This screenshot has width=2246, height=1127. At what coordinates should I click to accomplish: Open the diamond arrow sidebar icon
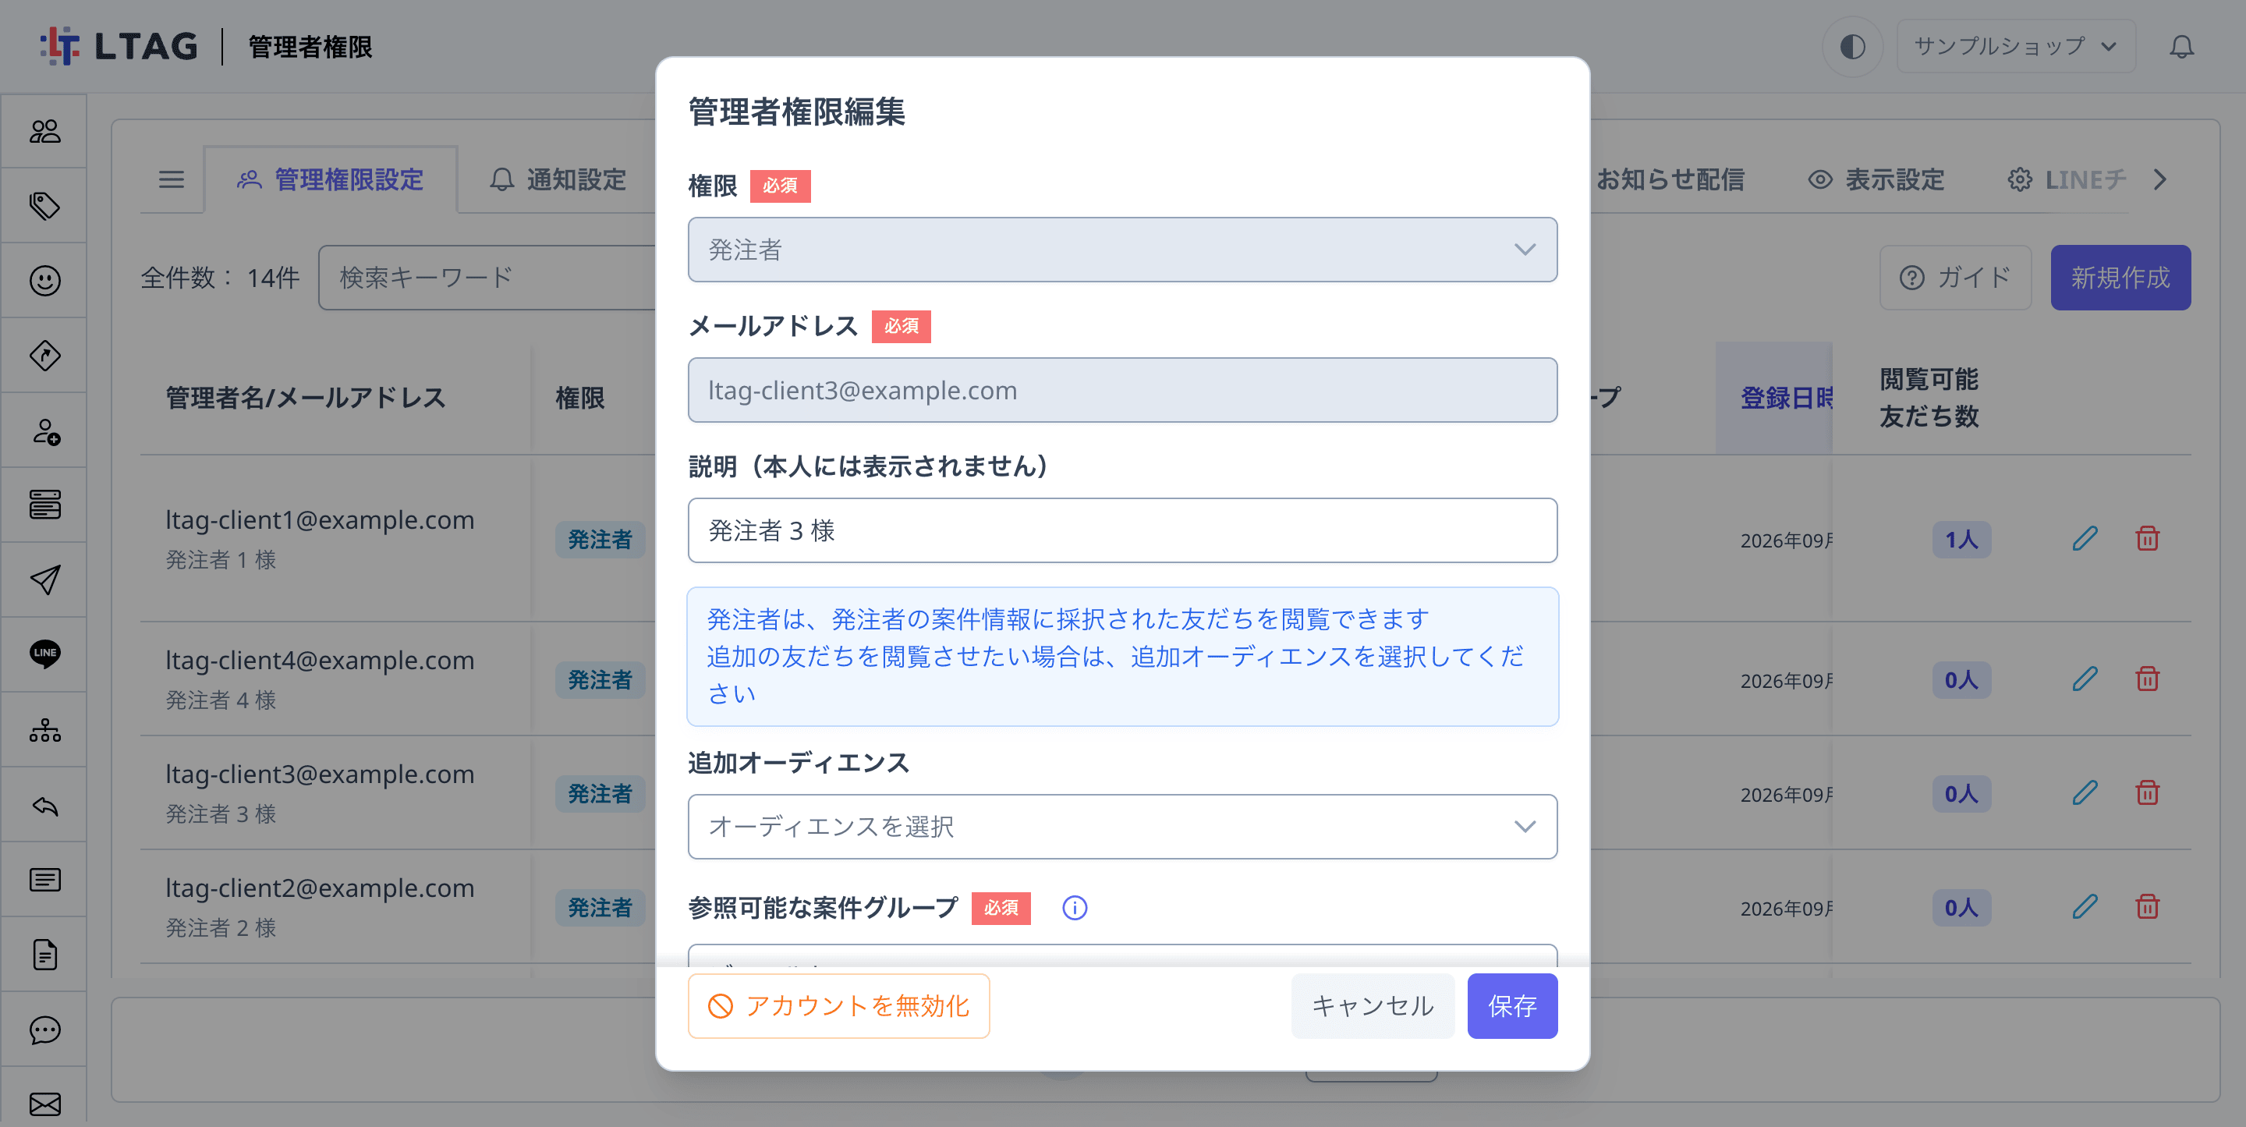[44, 356]
